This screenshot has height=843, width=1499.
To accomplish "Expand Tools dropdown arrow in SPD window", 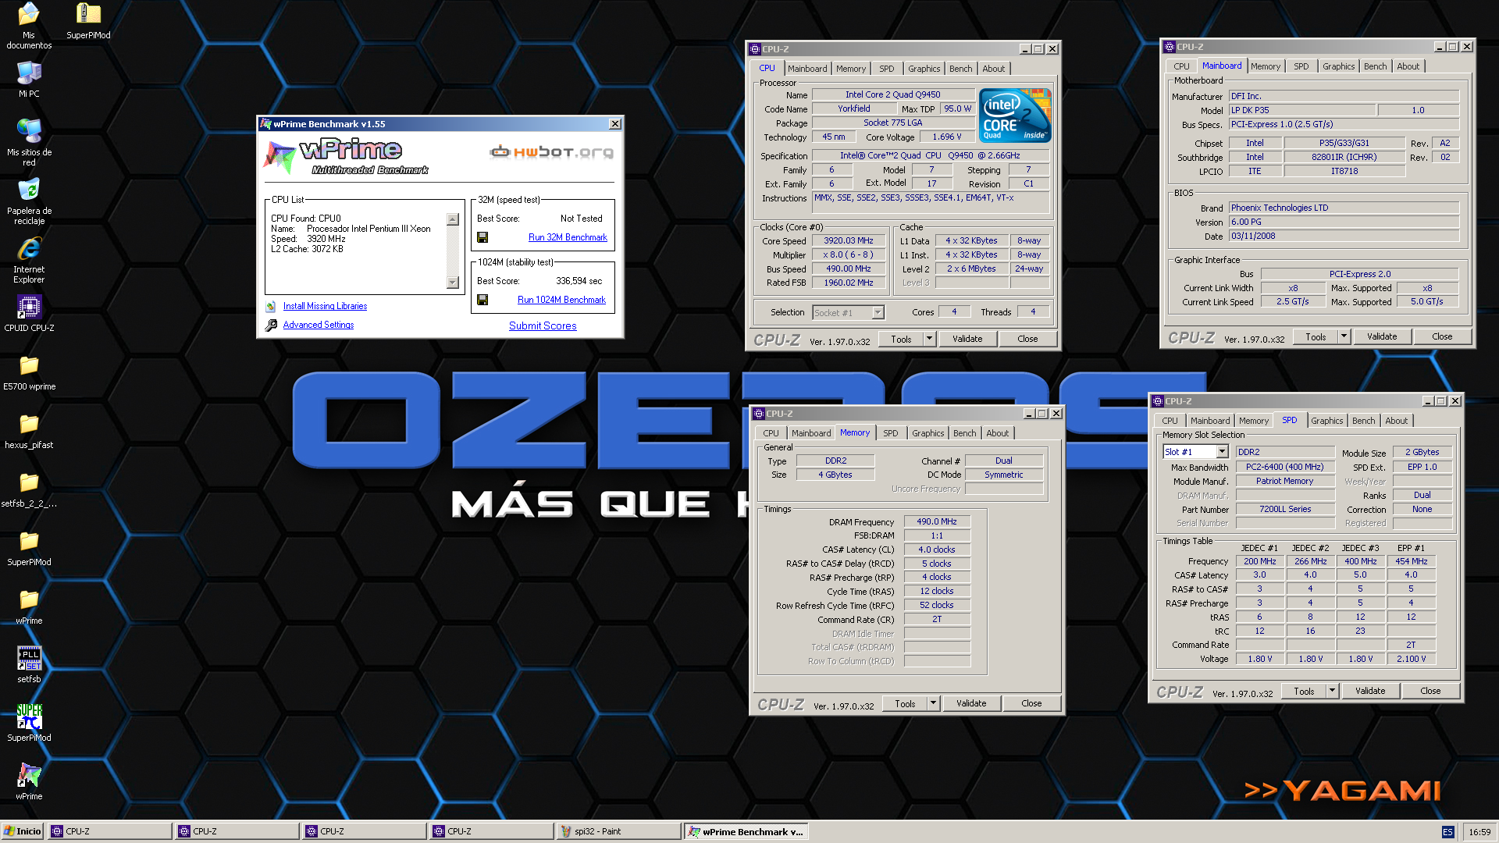I will click(1332, 691).
